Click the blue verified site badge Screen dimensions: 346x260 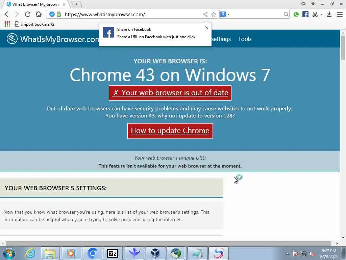[52, 14]
